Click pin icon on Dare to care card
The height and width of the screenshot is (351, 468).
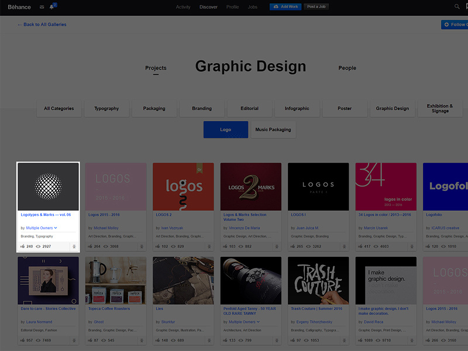74,340
